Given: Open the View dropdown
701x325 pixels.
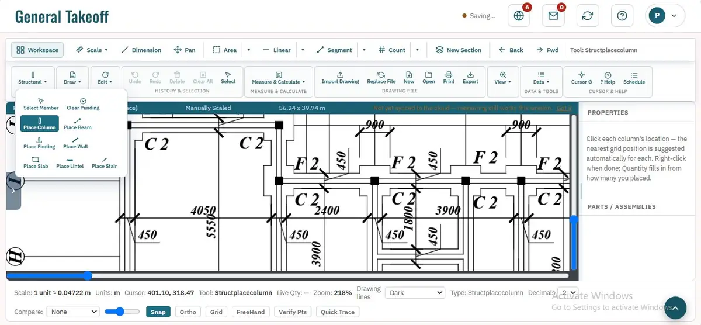Looking at the screenshot, I should 502,78.
